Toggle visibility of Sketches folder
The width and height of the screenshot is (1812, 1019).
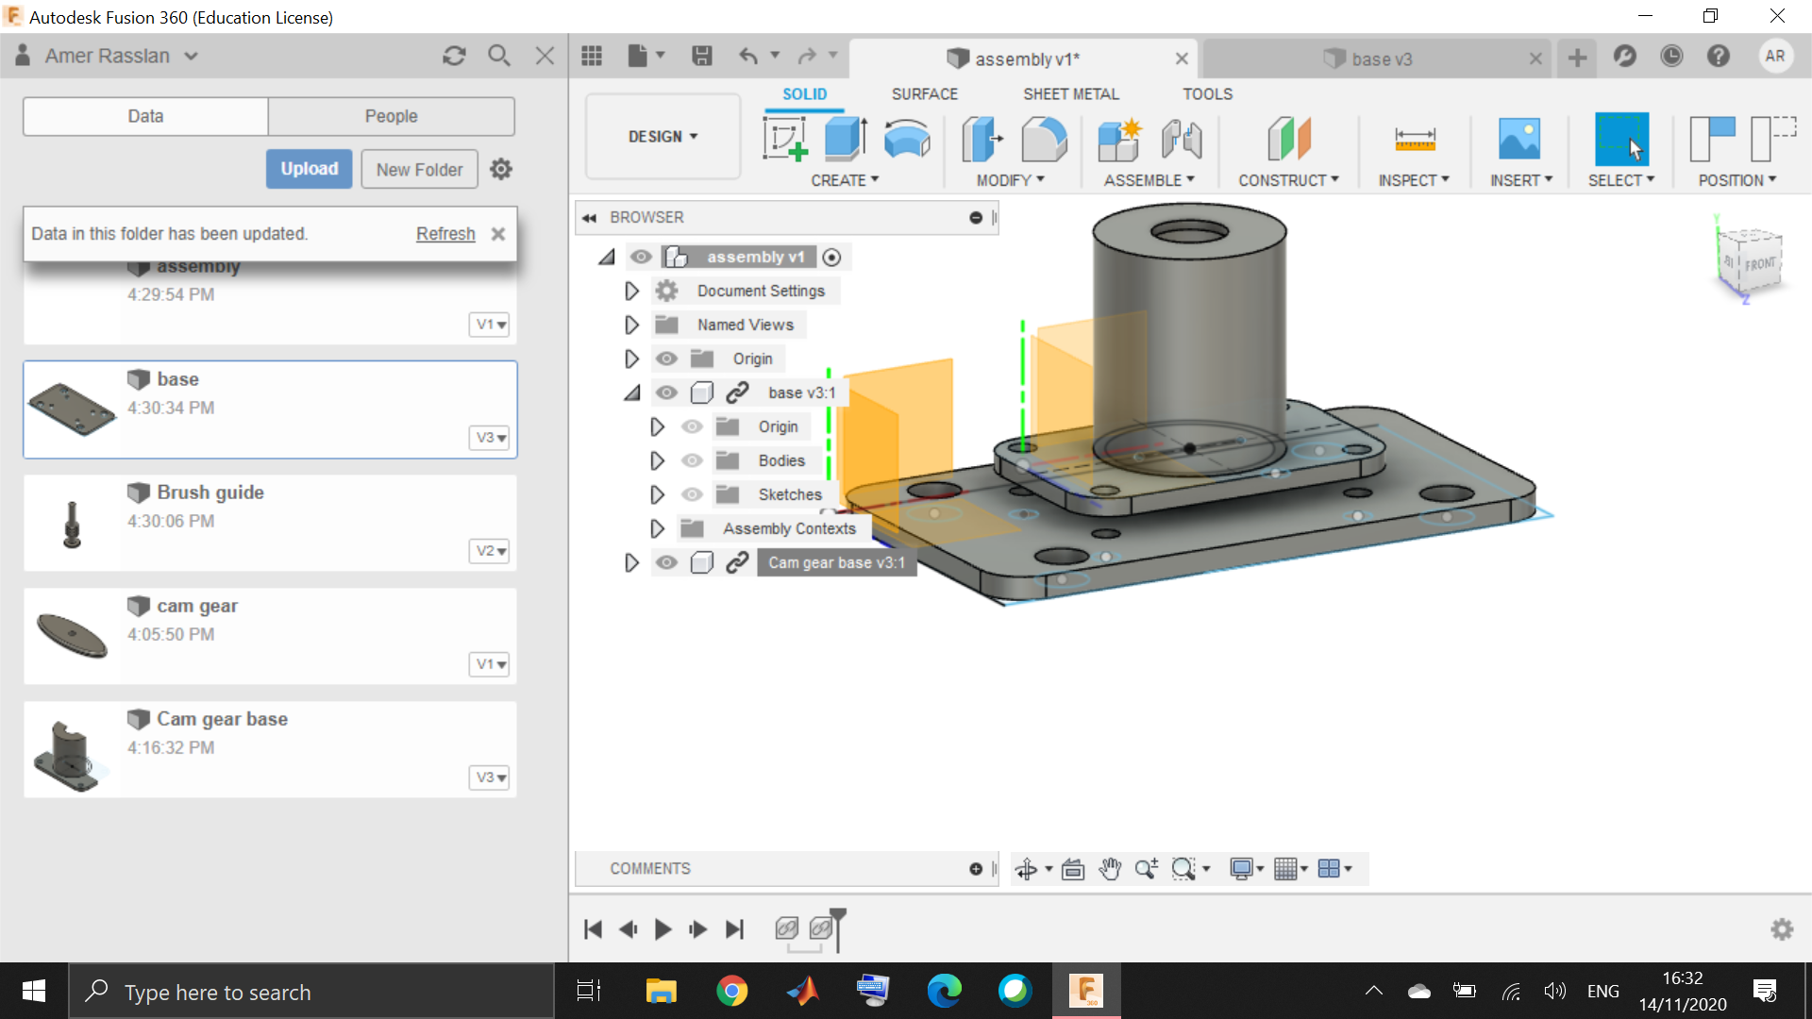tap(692, 494)
